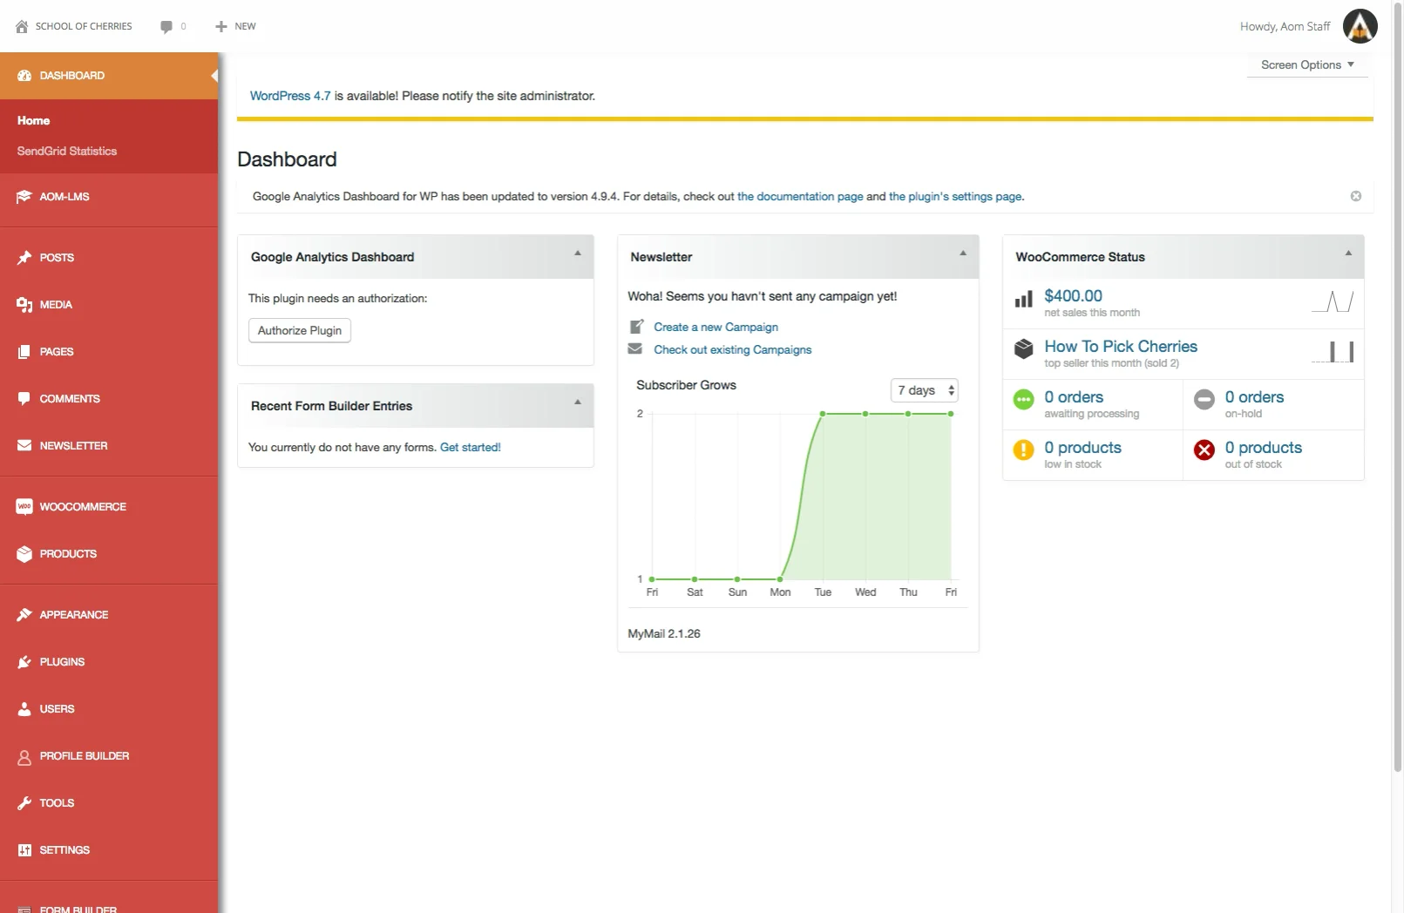Dismiss the Google Analytics update notice
The image size is (1404, 913).
(x=1356, y=196)
